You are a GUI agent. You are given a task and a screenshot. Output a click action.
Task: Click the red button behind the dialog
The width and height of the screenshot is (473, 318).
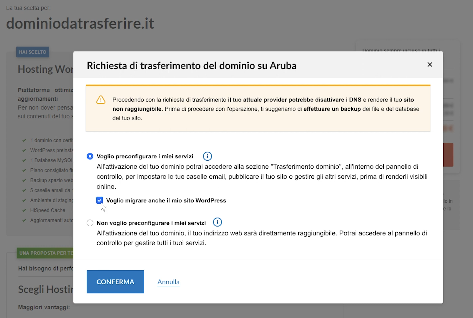tap(448, 155)
